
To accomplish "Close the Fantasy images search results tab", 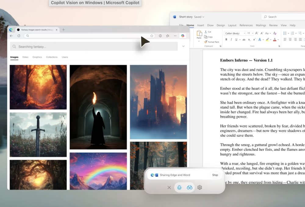I will (57, 30).
